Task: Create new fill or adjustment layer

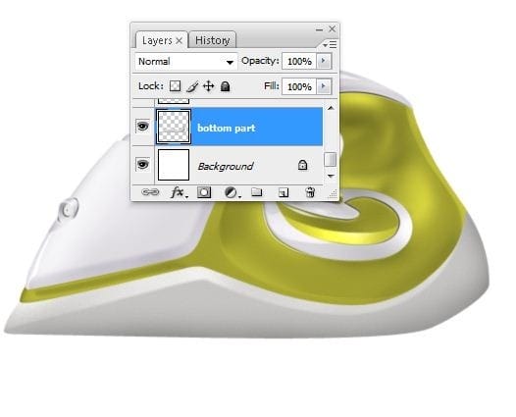Action: (232, 192)
